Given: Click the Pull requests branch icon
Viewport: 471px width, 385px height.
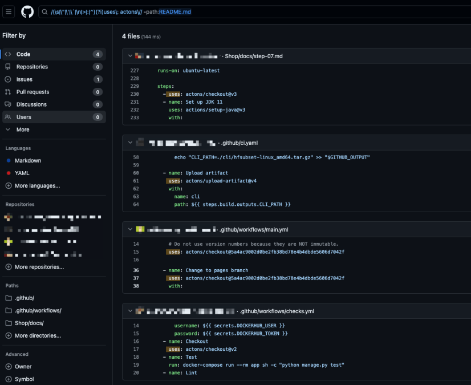Looking at the screenshot, I should (8, 92).
